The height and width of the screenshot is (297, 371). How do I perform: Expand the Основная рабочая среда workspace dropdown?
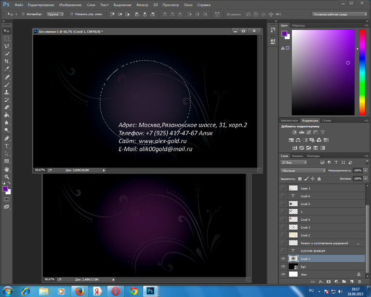[340, 14]
